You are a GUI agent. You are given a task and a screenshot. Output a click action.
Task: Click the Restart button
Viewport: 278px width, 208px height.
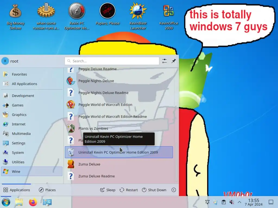tap(129, 190)
